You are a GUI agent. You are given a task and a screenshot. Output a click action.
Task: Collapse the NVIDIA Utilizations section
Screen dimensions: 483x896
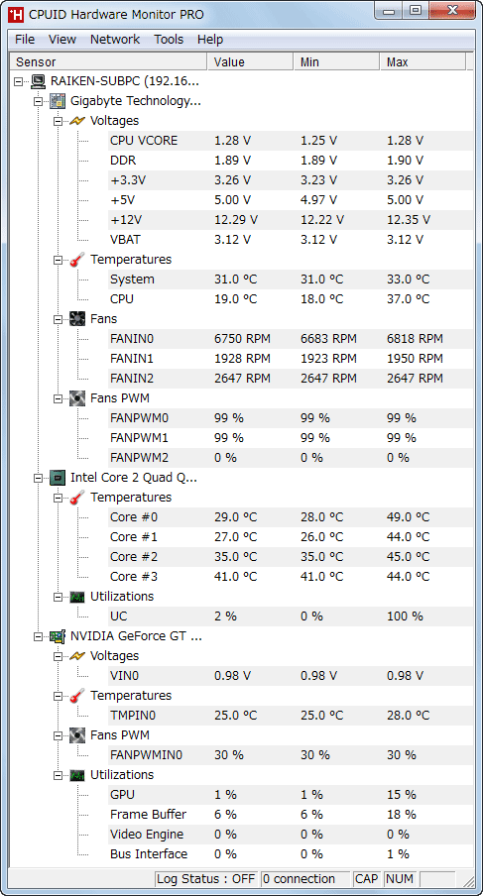[x=58, y=775]
